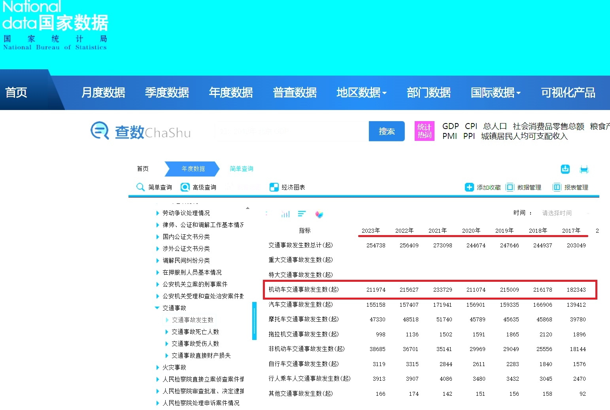The image size is (610, 410).
Task: Expand 调解民间纠纷分类 node
Action: pyautogui.click(x=158, y=260)
